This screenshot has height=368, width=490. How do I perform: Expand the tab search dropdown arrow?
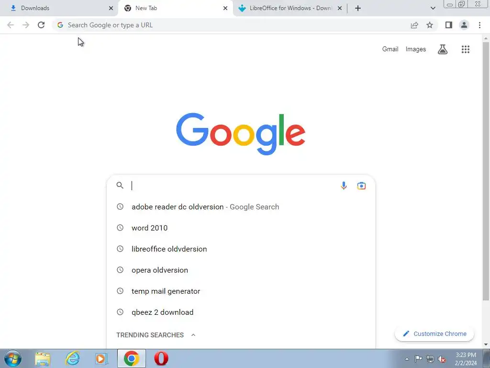(433, 8)
